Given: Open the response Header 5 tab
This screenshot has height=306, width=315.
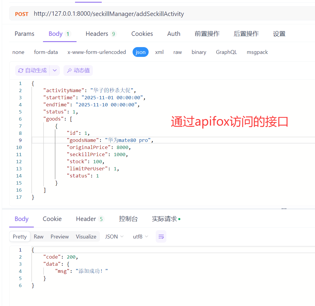Looking at the screenshot, I should click(90, 219).
